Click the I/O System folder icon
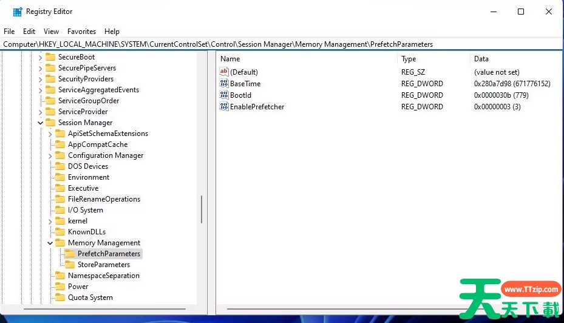Viewport: 564px width, 323px height. pos(60,210)
